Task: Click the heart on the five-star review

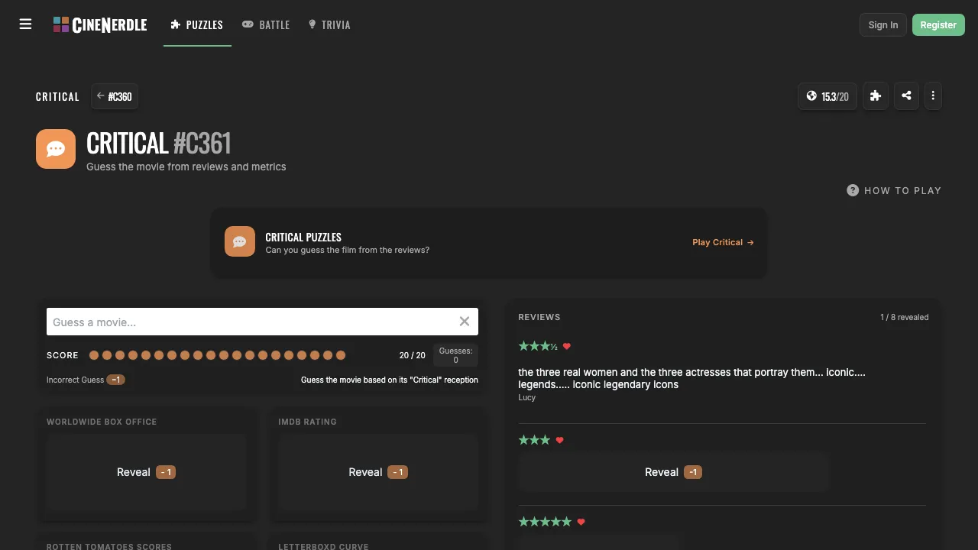Action: click(581, 522)
